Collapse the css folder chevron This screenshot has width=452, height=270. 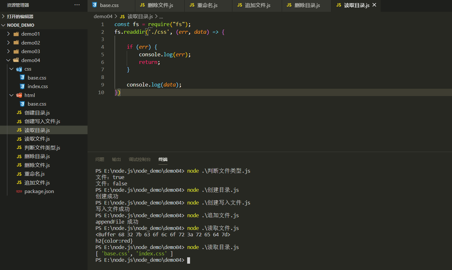pyautogui.click(x=12, y=69)
